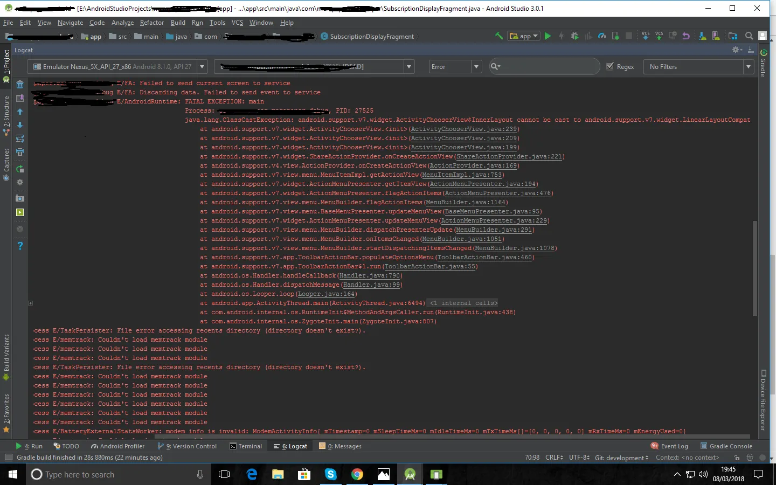Image resolution: width=776 pixels, height=485 pixels.
Task: Open the Error log level dropdown
Action: 455,67
